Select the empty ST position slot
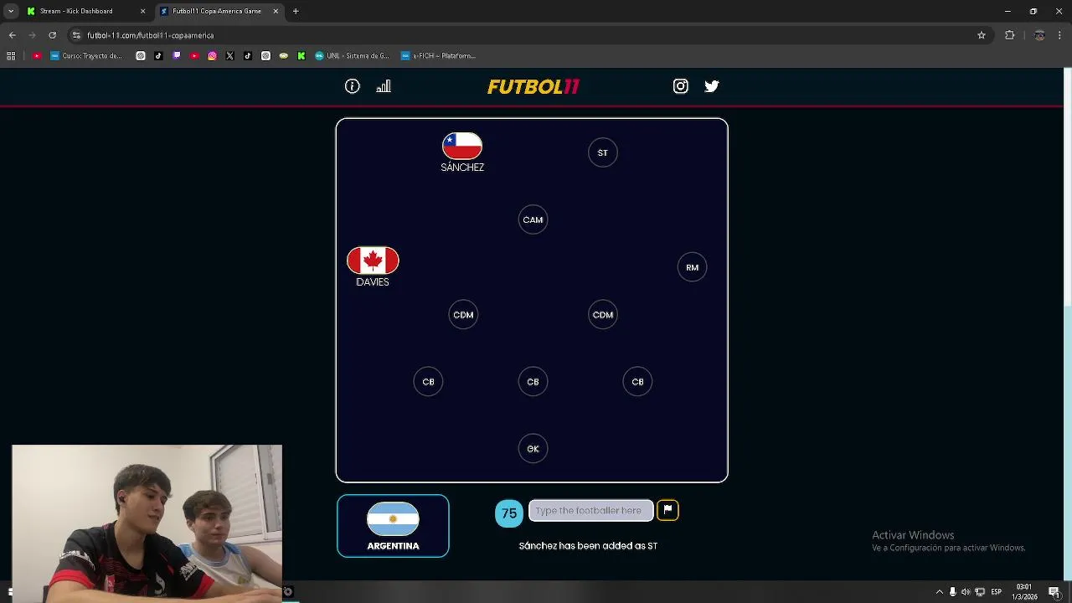1072x603 pixels. tap(602, 152)
